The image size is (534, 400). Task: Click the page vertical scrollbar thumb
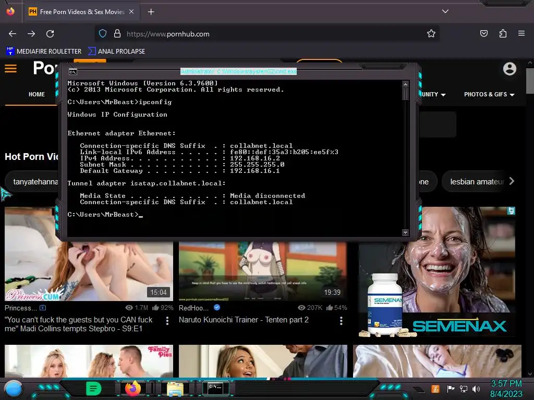tap(530, 81)
